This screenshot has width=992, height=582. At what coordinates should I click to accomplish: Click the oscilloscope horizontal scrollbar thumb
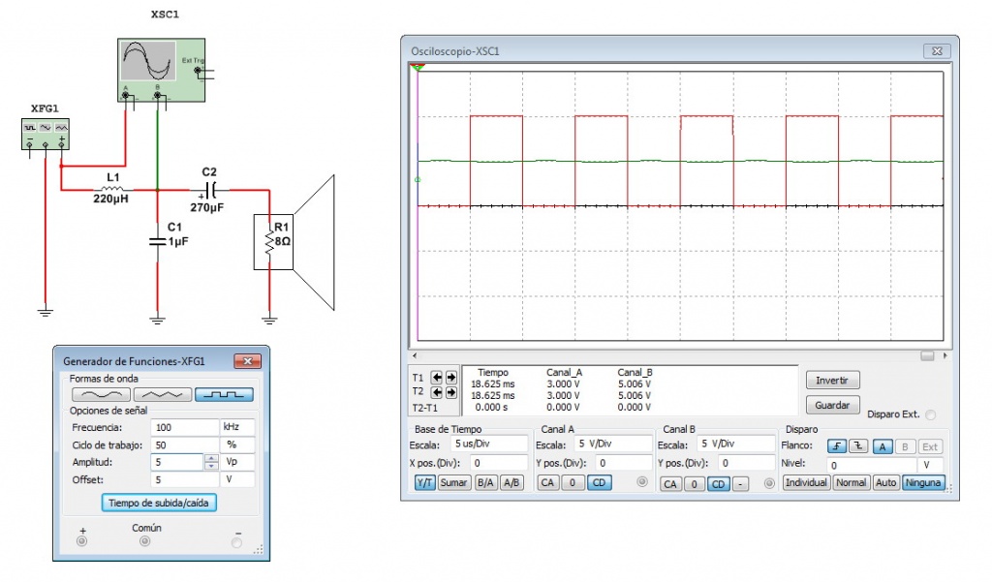click(927, 355)
